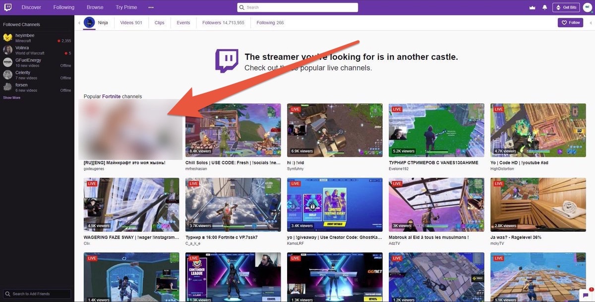Click the forsen avatar in the sidebar
The image size is (595, 302).
tap(7, 87)
